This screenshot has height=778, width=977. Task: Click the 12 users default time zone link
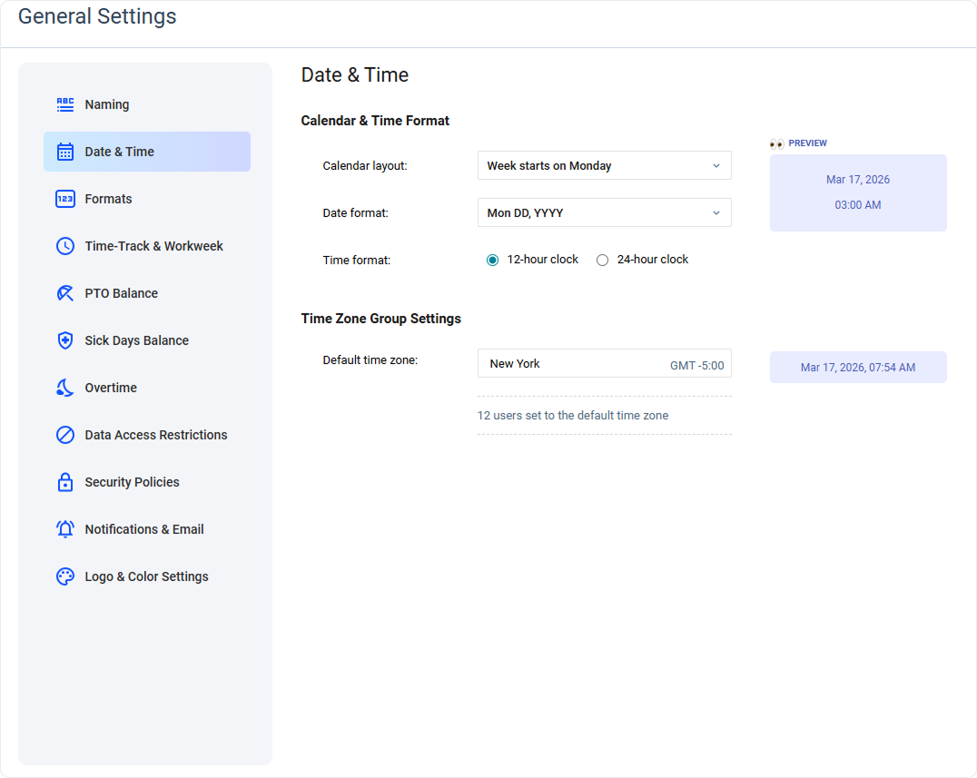(x=574, y=415)
